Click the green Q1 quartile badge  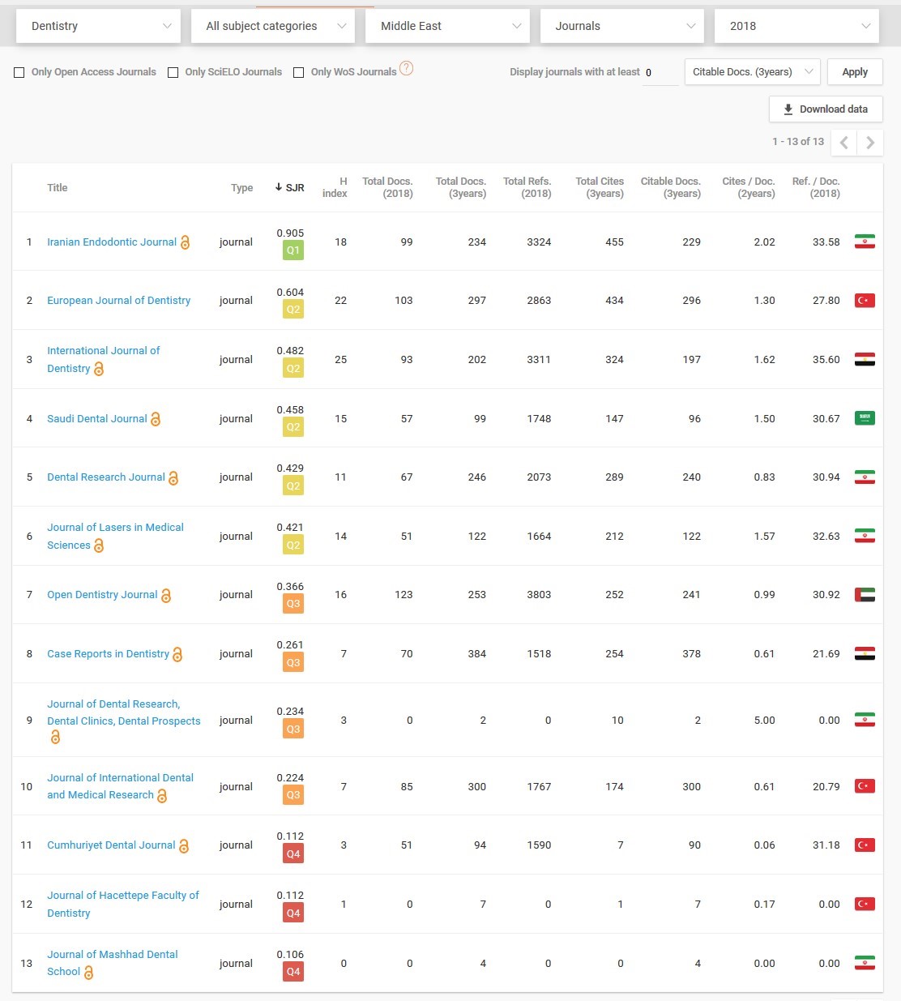(x=293, y=250)
